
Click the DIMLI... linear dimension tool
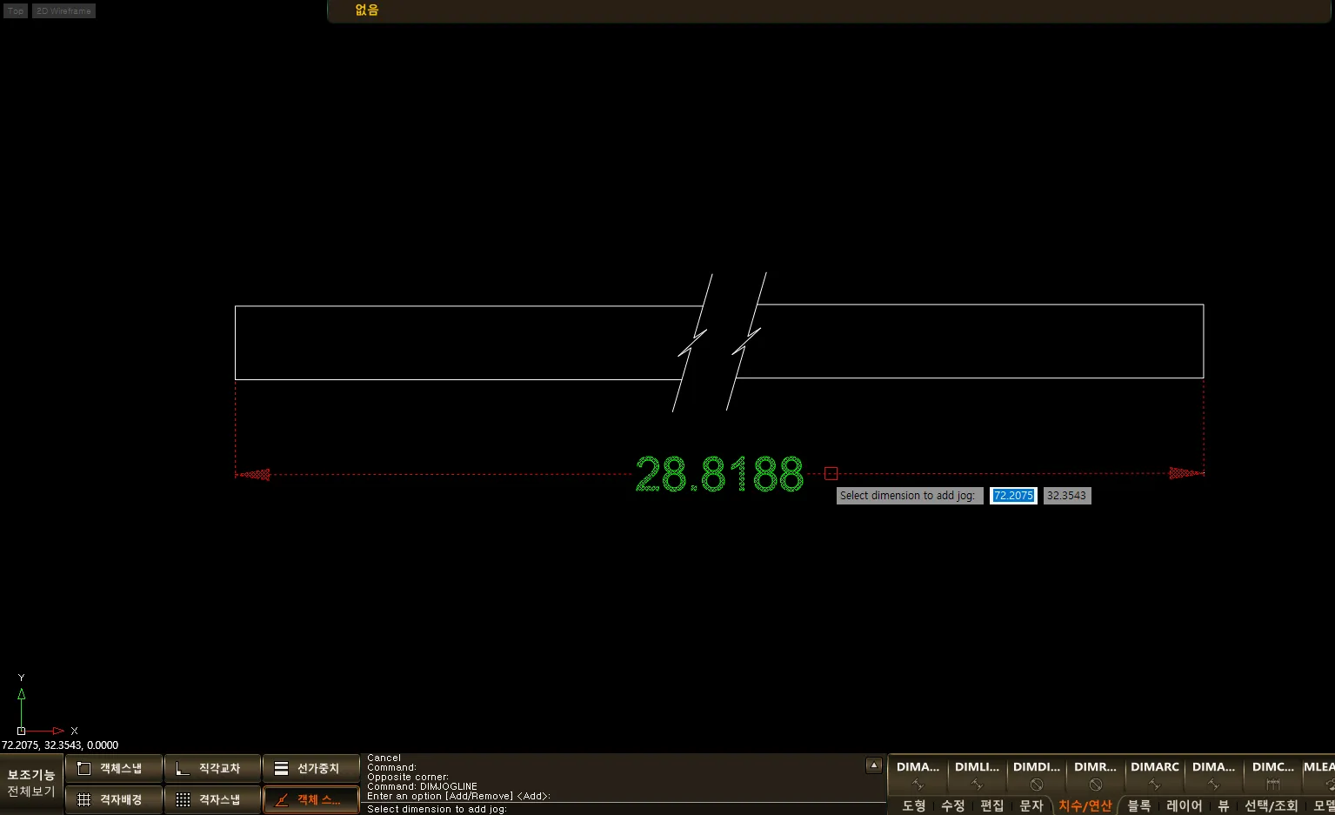pyautogui.click(x=977, y=775)
